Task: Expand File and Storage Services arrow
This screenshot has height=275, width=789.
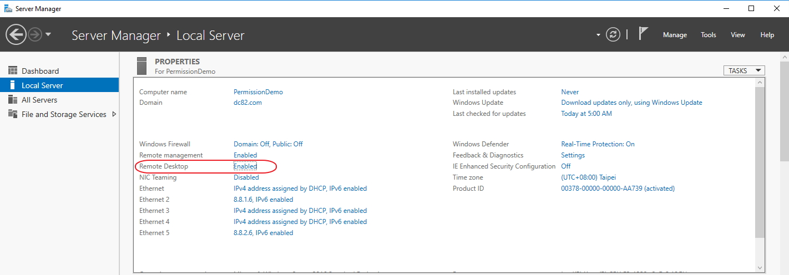Action: coord(114,114)
